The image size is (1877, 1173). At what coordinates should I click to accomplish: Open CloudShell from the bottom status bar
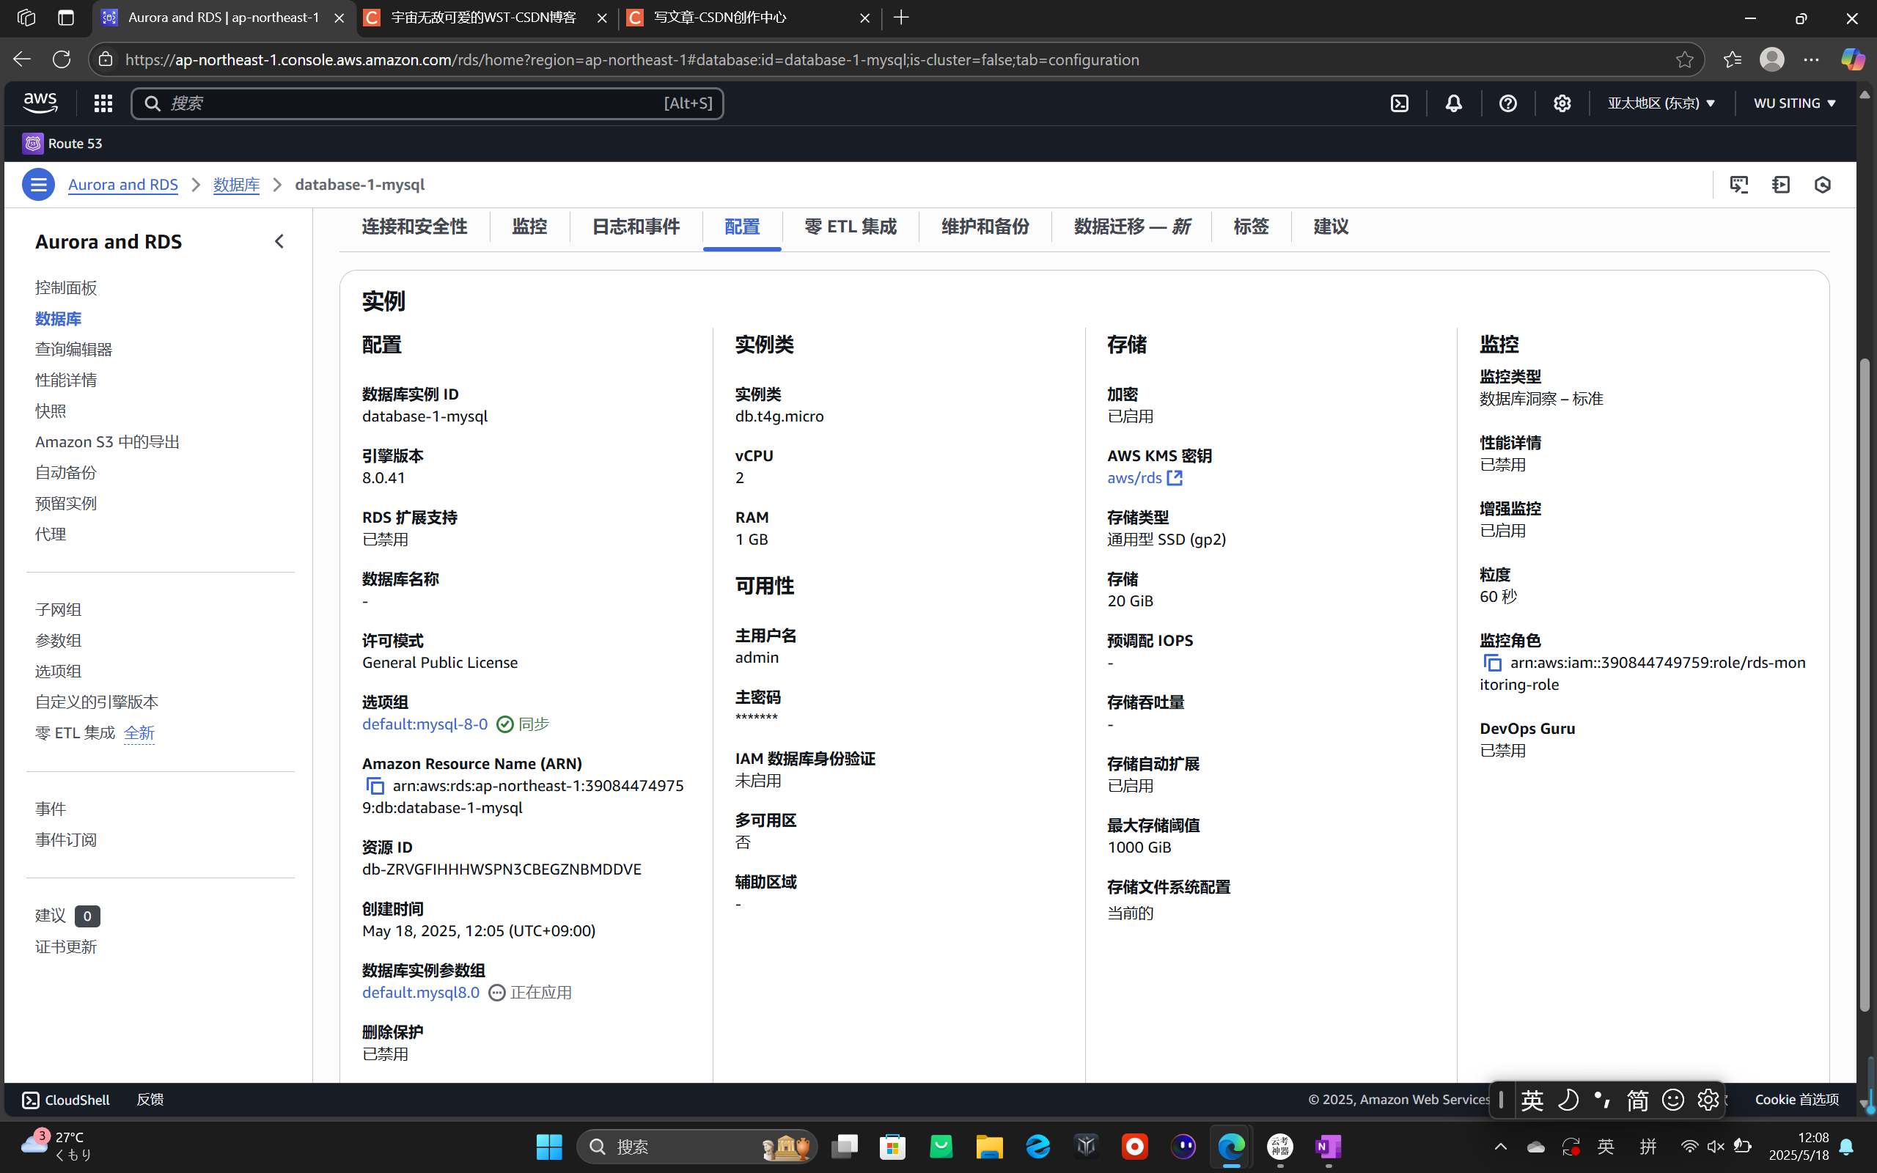[66, 1099]
